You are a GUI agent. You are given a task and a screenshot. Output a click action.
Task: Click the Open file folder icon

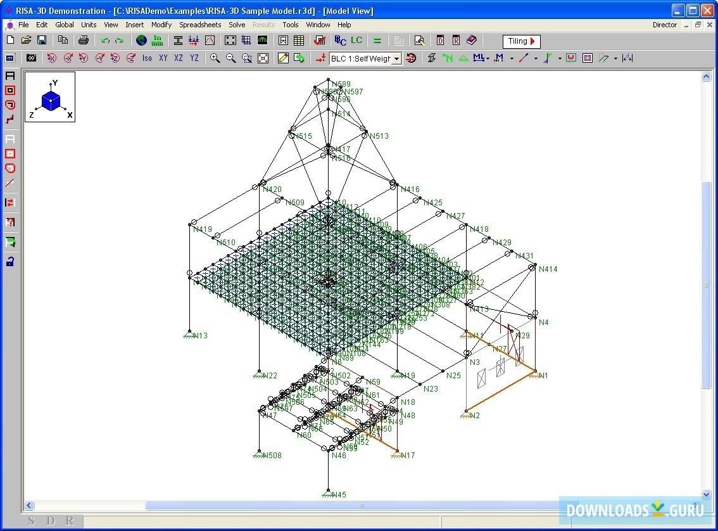(25, 41)
